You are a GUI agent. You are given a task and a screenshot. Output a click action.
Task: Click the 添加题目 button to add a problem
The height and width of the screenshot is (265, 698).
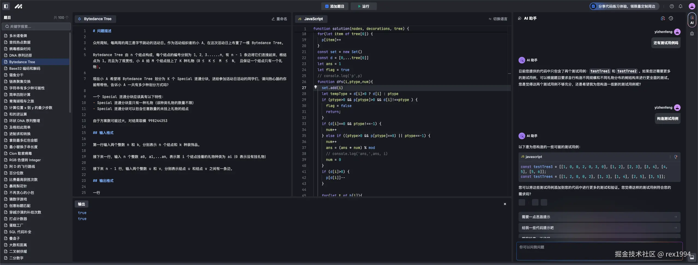pos(335,6)
